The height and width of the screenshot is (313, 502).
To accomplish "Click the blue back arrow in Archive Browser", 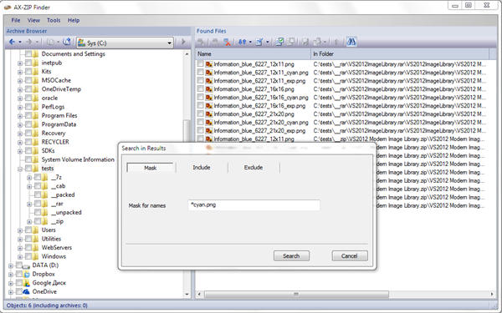I will coord(12,42).
